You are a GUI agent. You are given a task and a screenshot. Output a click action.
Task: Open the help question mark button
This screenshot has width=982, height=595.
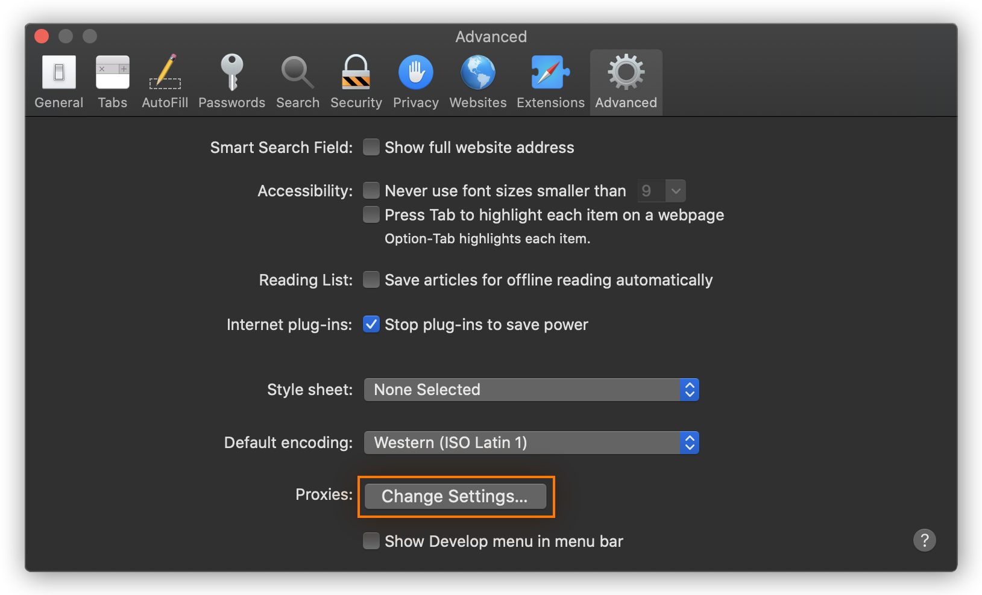[924, 540]
